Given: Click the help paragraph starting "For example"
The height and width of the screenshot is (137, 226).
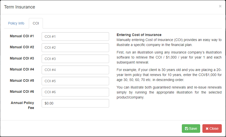Looking at the screenshot, I should 169,75.
